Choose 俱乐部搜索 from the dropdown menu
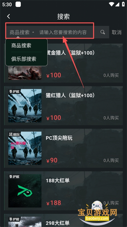Viewport: 127px width, 227px height. pos(24,59)
